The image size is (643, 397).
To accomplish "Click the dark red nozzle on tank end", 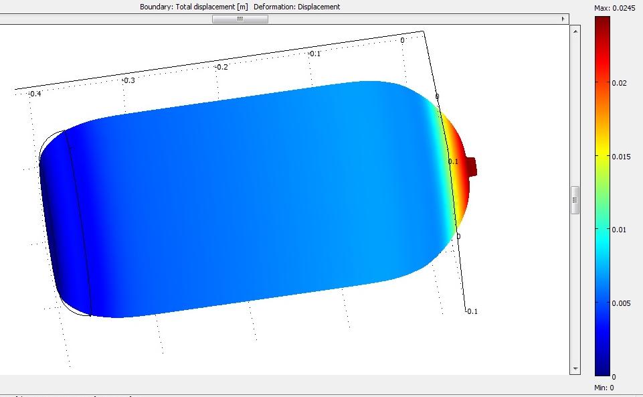I will (x=472, y=166).
